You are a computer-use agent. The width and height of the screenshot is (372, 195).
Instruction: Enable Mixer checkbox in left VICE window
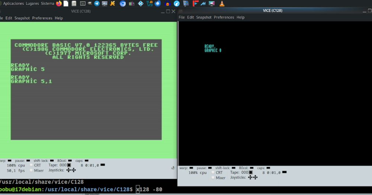(x=31, y=170)
